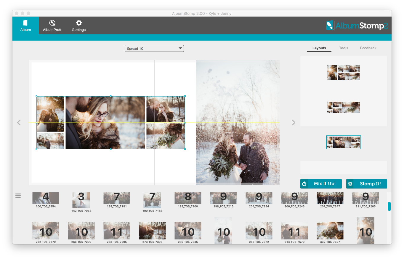Click the bottom-right selection handle of layout
404x259 pixels.
pyautogui.click(x=185, y=149)
